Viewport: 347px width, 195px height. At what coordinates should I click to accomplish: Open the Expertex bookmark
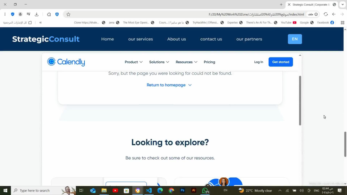pyautogui.click(x=235, y=23)
